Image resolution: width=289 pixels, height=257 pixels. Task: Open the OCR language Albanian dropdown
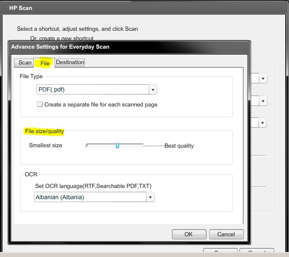pyautogui.click(x=94, y=197)
